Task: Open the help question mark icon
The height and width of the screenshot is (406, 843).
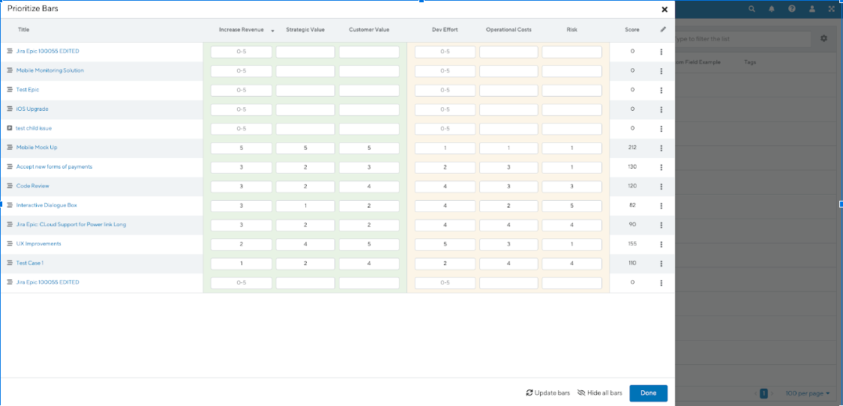Action: (791, 9)
